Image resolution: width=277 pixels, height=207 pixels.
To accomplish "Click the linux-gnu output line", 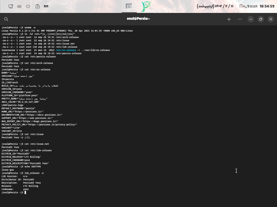I will (8, 170).
